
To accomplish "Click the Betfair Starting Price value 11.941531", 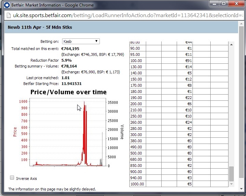I will (x=72, y=84).
